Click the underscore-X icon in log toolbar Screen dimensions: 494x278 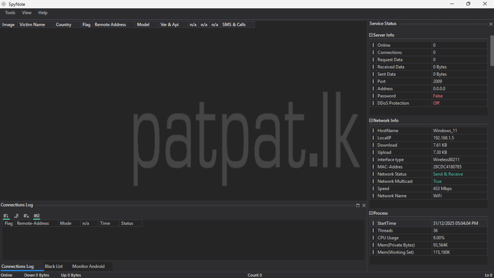[x=16, y=216]
